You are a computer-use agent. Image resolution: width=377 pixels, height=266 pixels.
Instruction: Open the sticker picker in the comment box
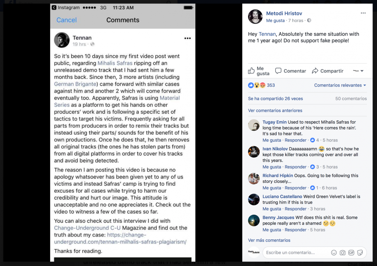(x=360, y=253)
